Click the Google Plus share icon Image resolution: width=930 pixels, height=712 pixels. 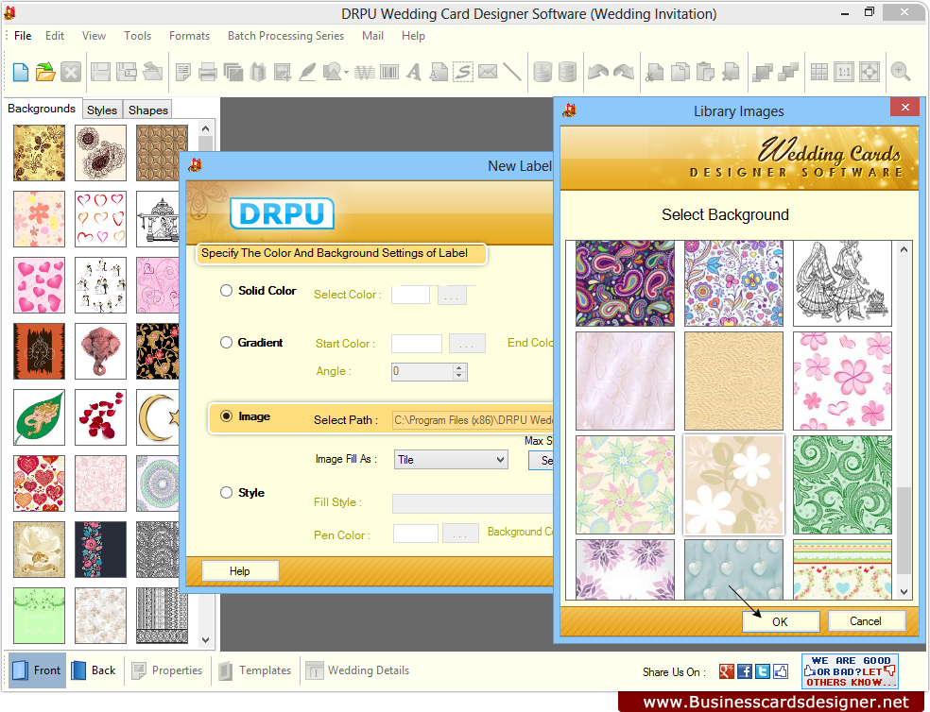point(727,671)
